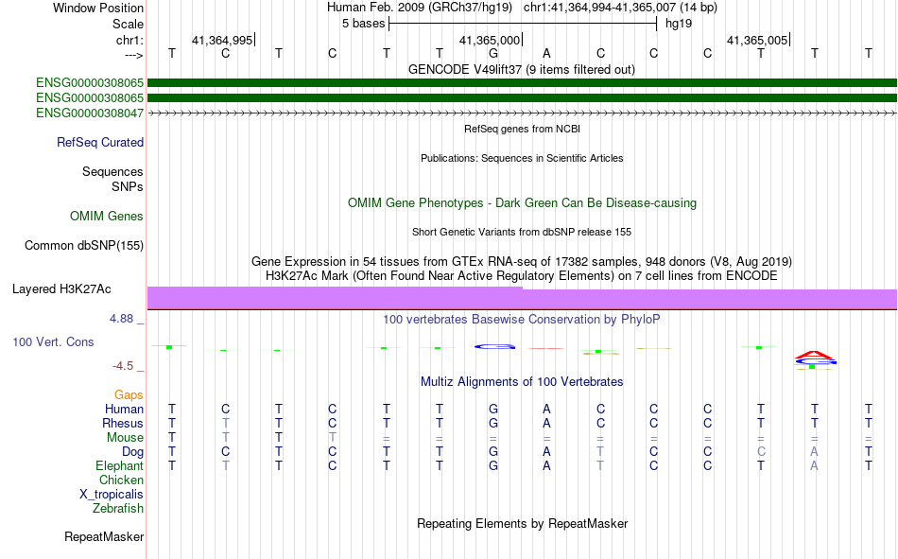The height and width of the screenshot is (559, 898).
Task: Click the top dark green ENSG00000308065 gene bar
Action: [x=522, y=83]
